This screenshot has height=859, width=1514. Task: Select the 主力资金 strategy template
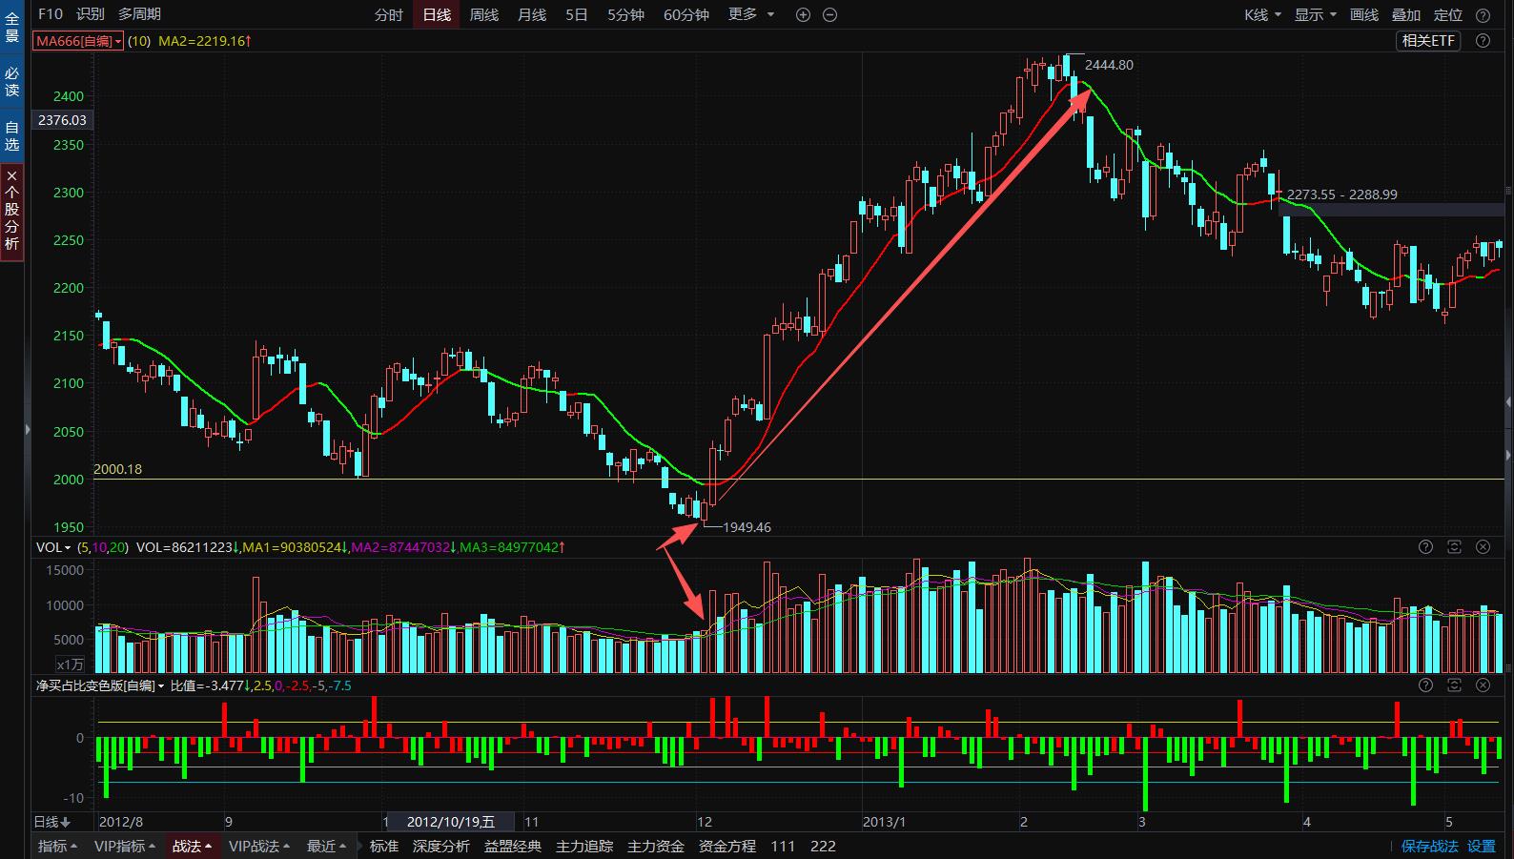(x=656, y=847)
